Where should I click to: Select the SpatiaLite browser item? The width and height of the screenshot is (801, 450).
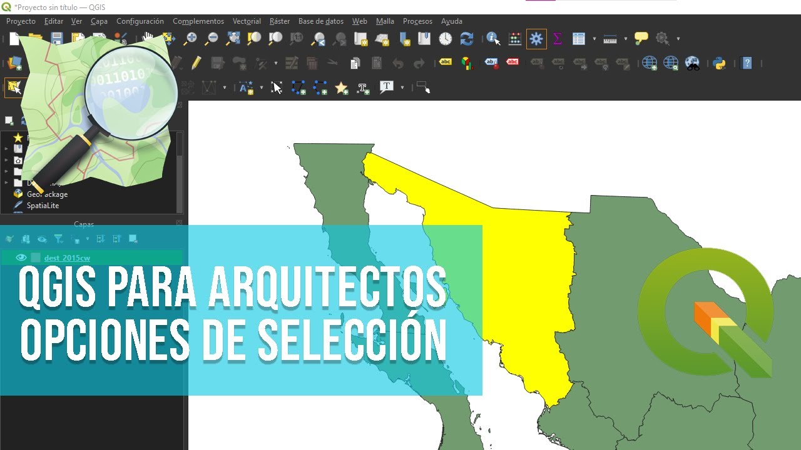[x=43, y=206]
